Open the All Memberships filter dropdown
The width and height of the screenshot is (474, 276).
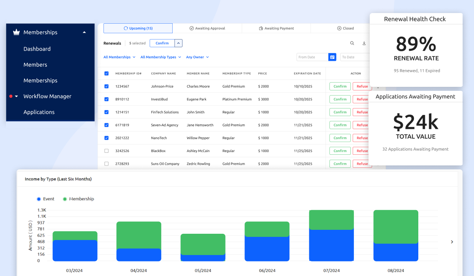point(119,57)
